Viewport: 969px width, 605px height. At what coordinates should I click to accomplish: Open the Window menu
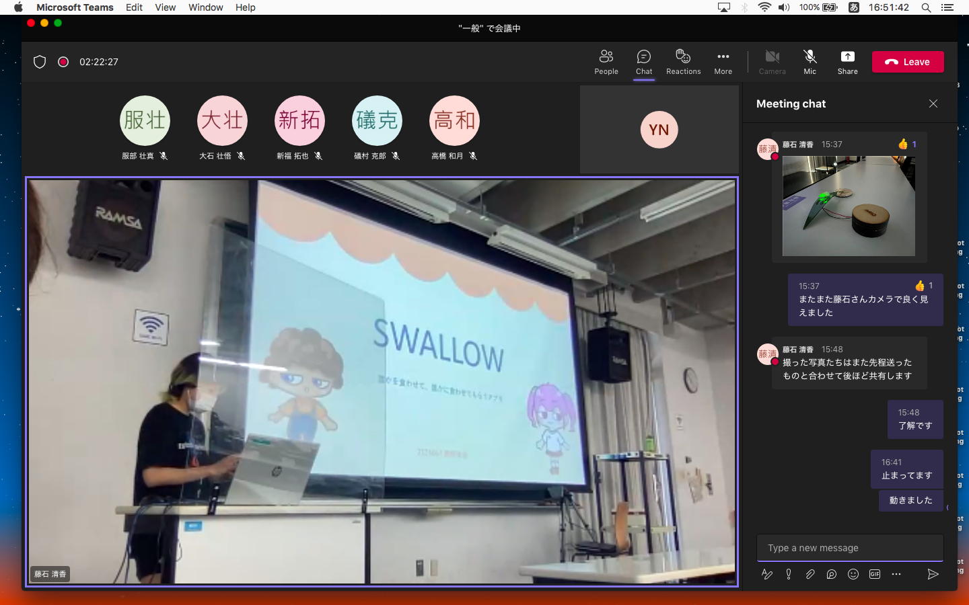coord(206,7)
